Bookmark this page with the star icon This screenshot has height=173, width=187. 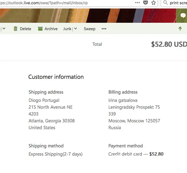(x=154, y=3)
